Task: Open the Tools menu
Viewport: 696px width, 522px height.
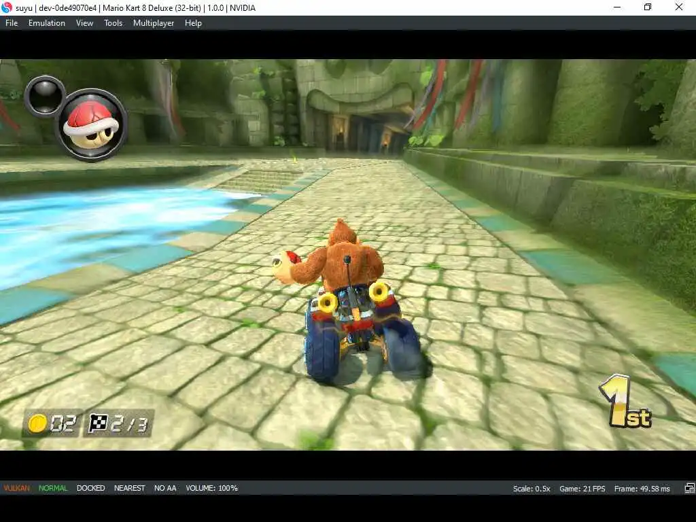Action: point(114,23)
